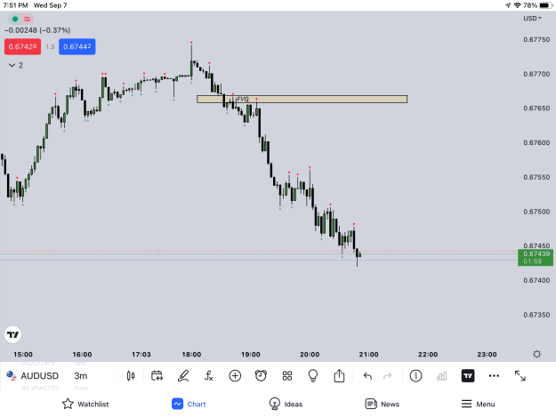Tap the lightbulb ideas icon in toolbar
Screen dimensions: 556x417
point(313,375)
